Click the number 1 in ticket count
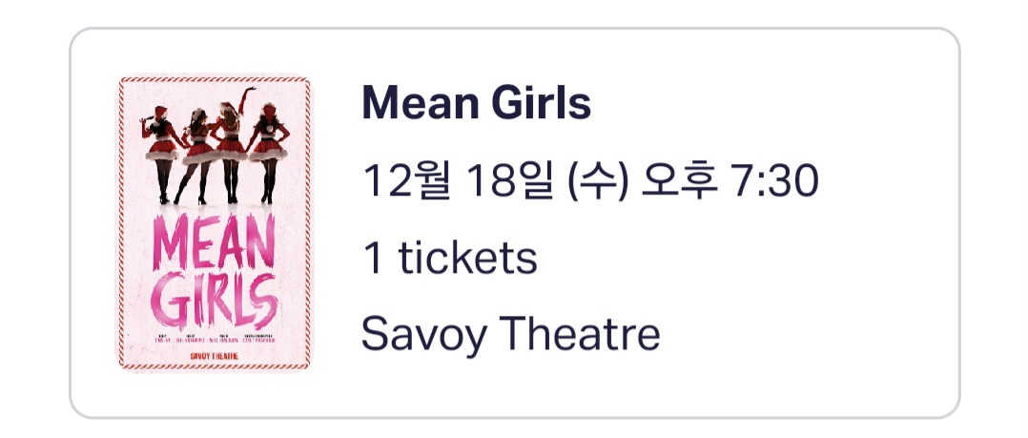The image size is (1028, 438). pos(374,258)
